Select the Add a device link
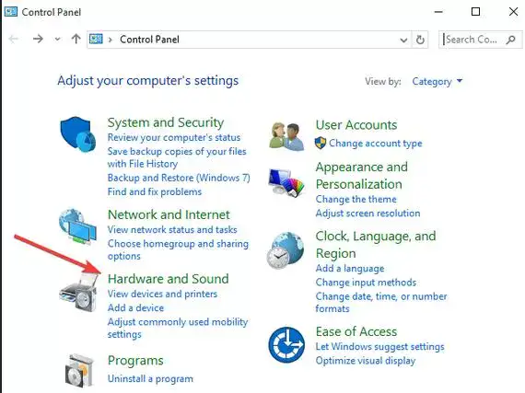This screenshot has height=393, width=525. click(135, 307)
